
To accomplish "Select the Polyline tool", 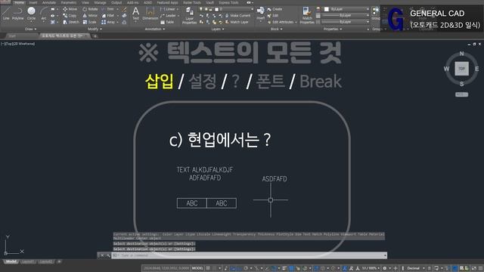I will (x=18, y=14).
